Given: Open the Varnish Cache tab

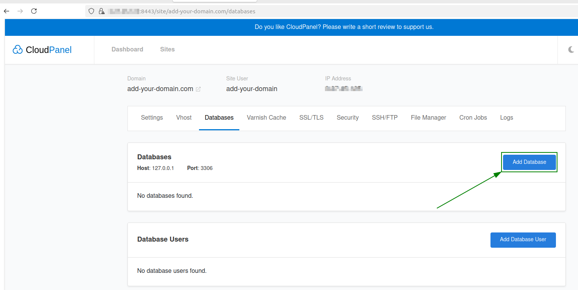Looking at the screenshot, I should 266,118.
